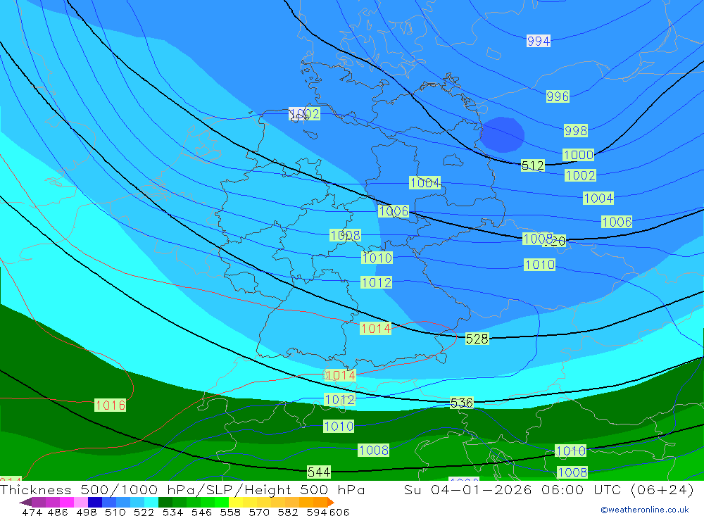Click the 536 height contour label

(x=462, y=403)
